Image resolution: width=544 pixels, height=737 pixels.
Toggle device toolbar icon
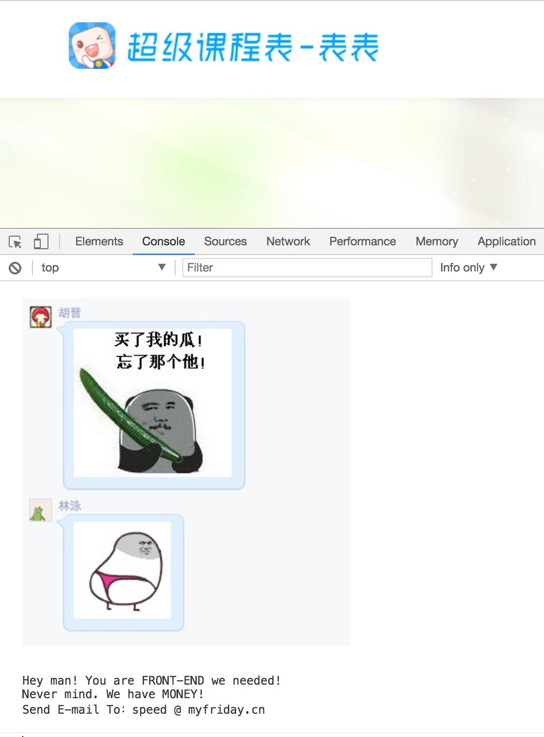41,241
